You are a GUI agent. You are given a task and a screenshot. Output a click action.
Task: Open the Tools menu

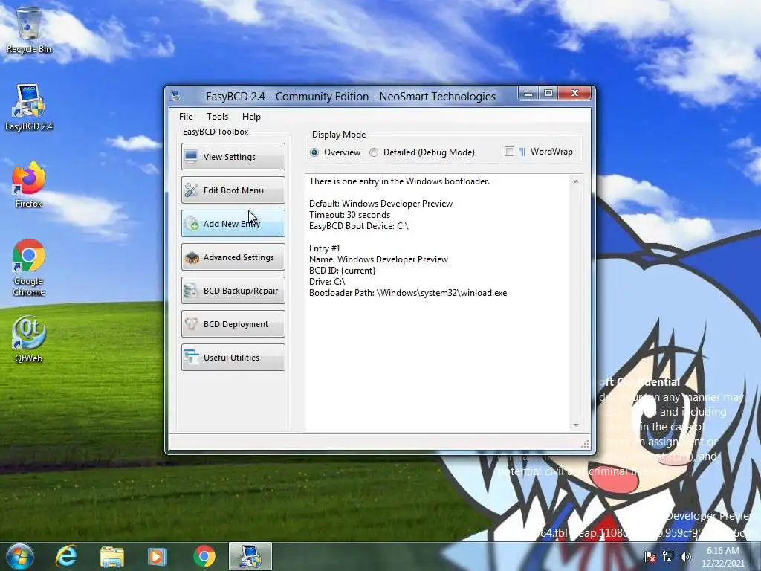[218, 117]
